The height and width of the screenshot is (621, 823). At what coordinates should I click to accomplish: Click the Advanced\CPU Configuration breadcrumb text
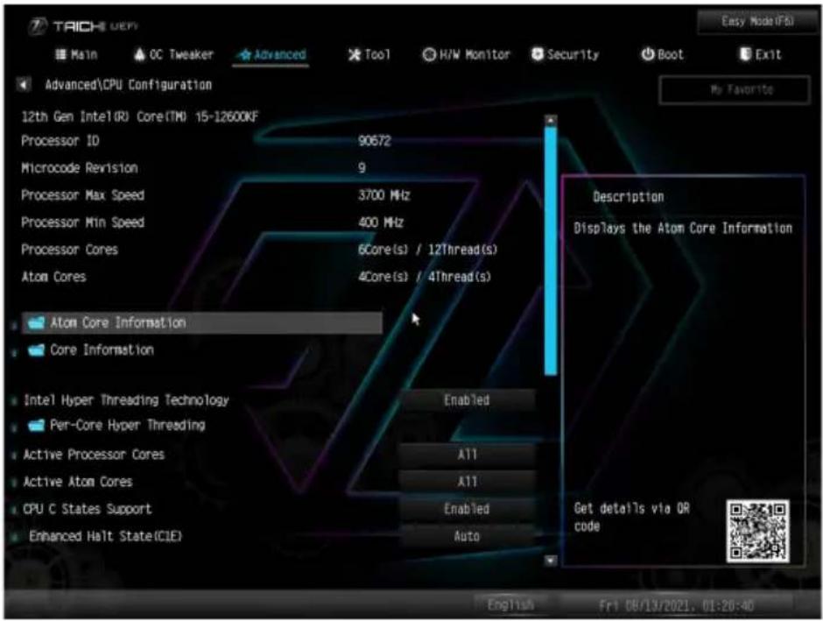pos(128,84)
